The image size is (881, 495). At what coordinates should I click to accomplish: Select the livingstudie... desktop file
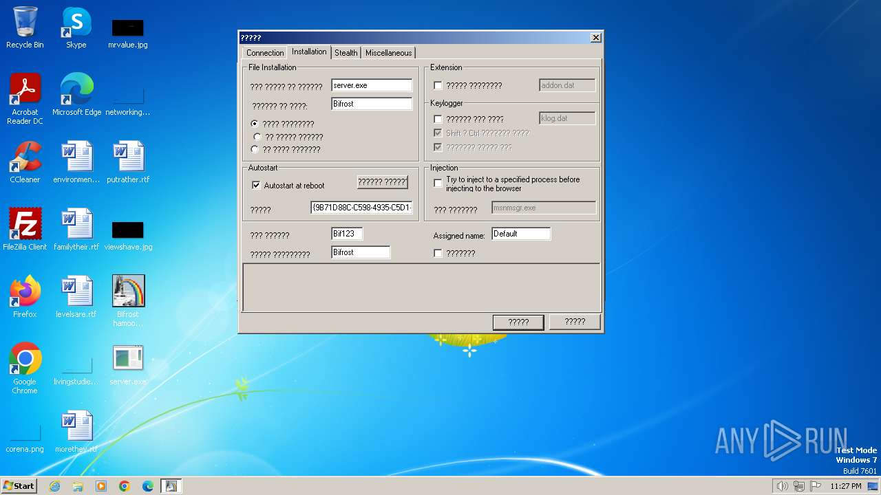[x=76, y=371]
